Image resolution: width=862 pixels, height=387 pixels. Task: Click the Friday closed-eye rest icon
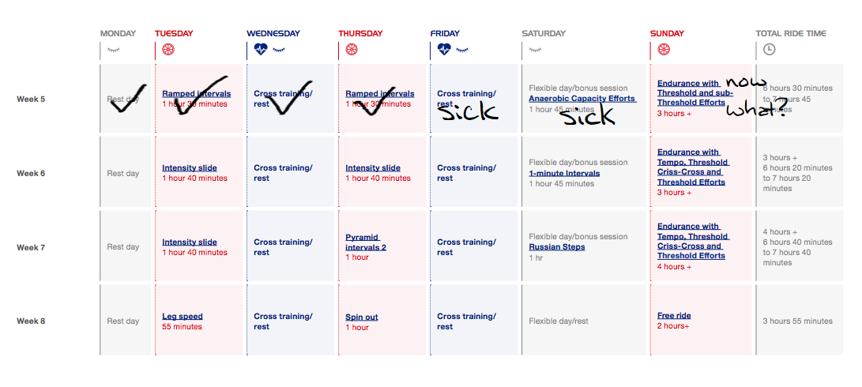point(462,49)
